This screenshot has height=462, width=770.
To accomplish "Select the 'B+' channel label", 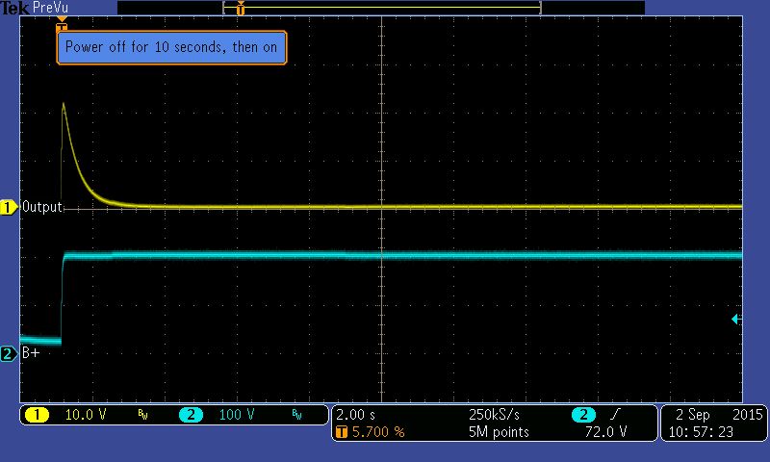I will point(30,353).
